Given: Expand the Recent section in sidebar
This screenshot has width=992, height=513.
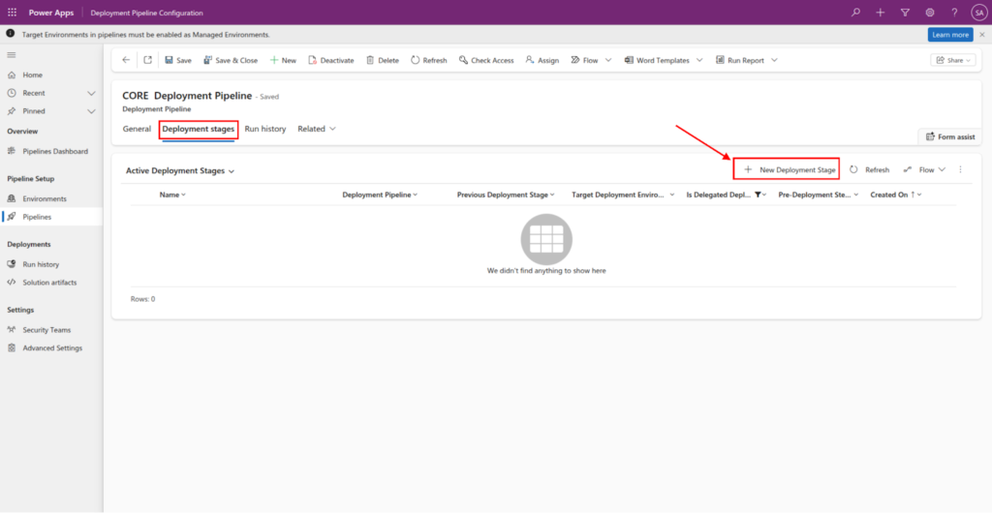Looking at the screenshot, I should coord(91,93).
